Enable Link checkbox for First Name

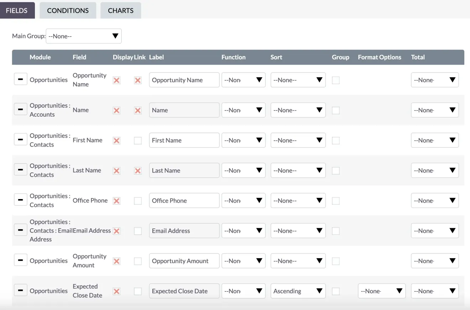point(138,140)
